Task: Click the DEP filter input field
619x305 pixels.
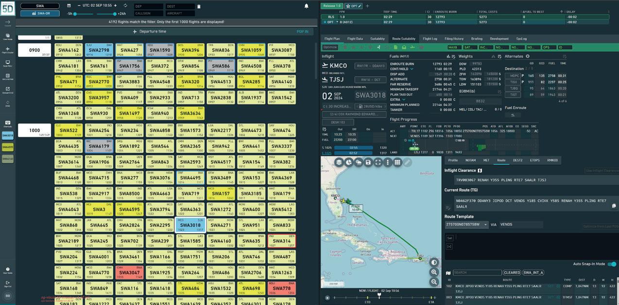Action: click(x=149, y=6)
